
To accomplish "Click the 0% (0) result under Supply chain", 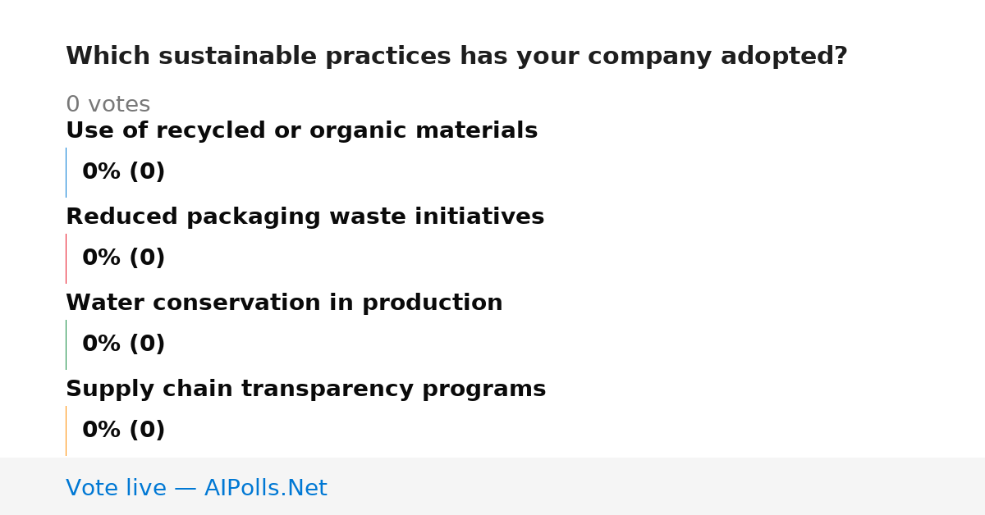I will (x=124, y=431).
